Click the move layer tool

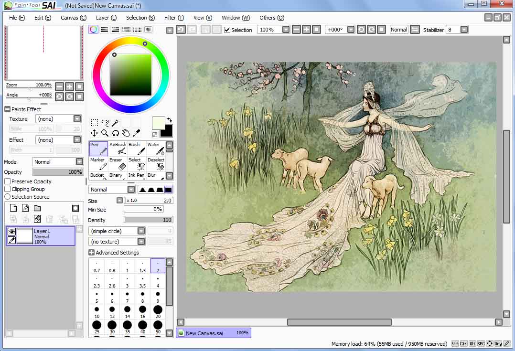point(95,133)
